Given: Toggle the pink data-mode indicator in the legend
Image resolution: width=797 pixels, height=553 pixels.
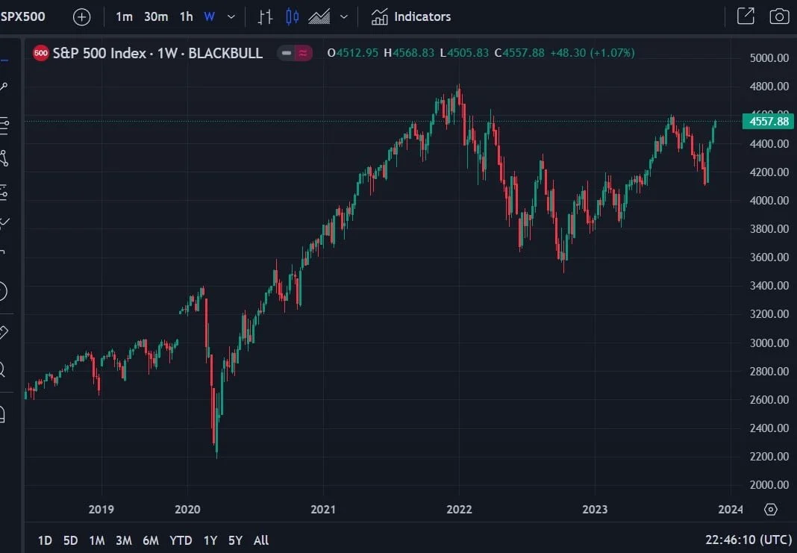Looking at the screenshot, I should point(303,53).
